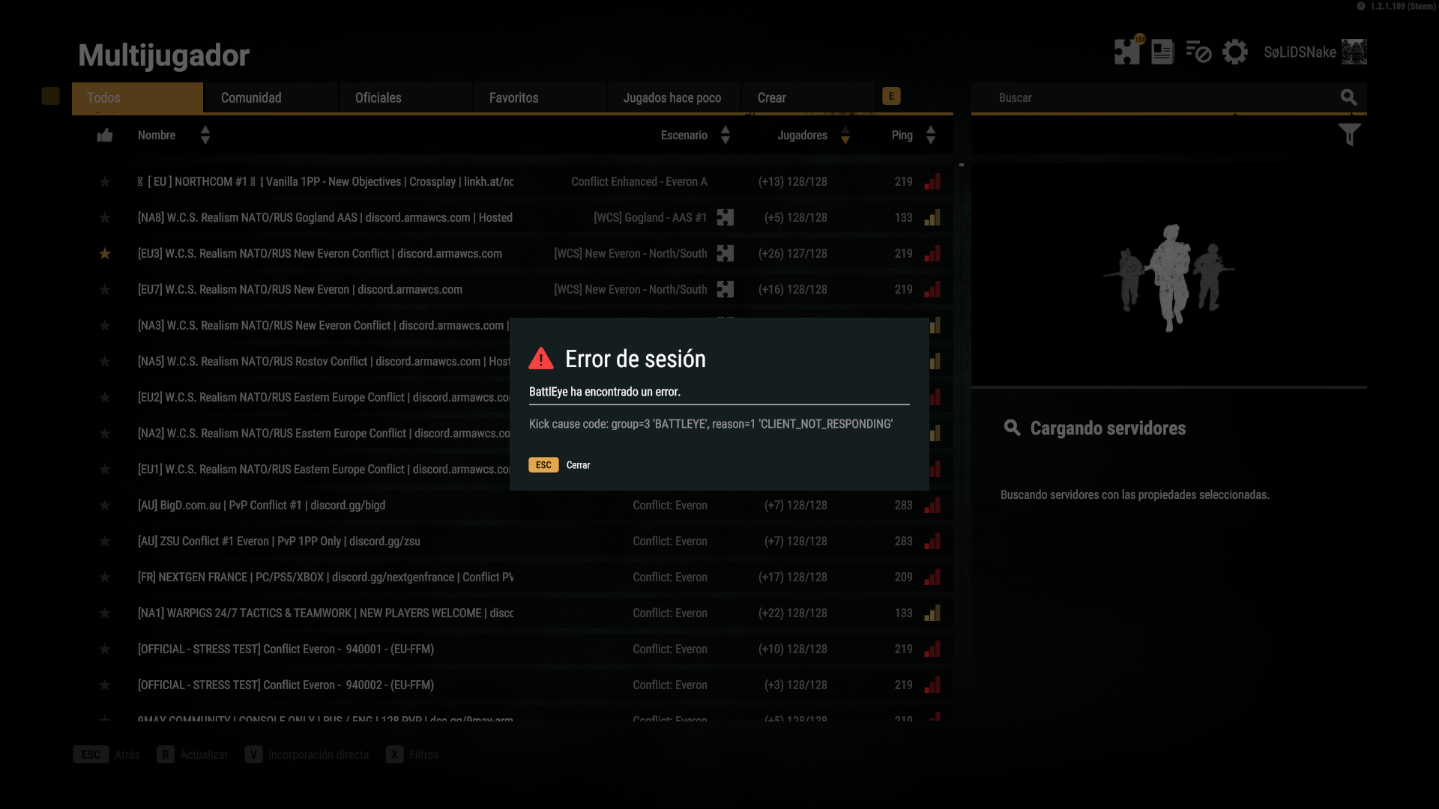Click the search magnifier icon

1348,97
